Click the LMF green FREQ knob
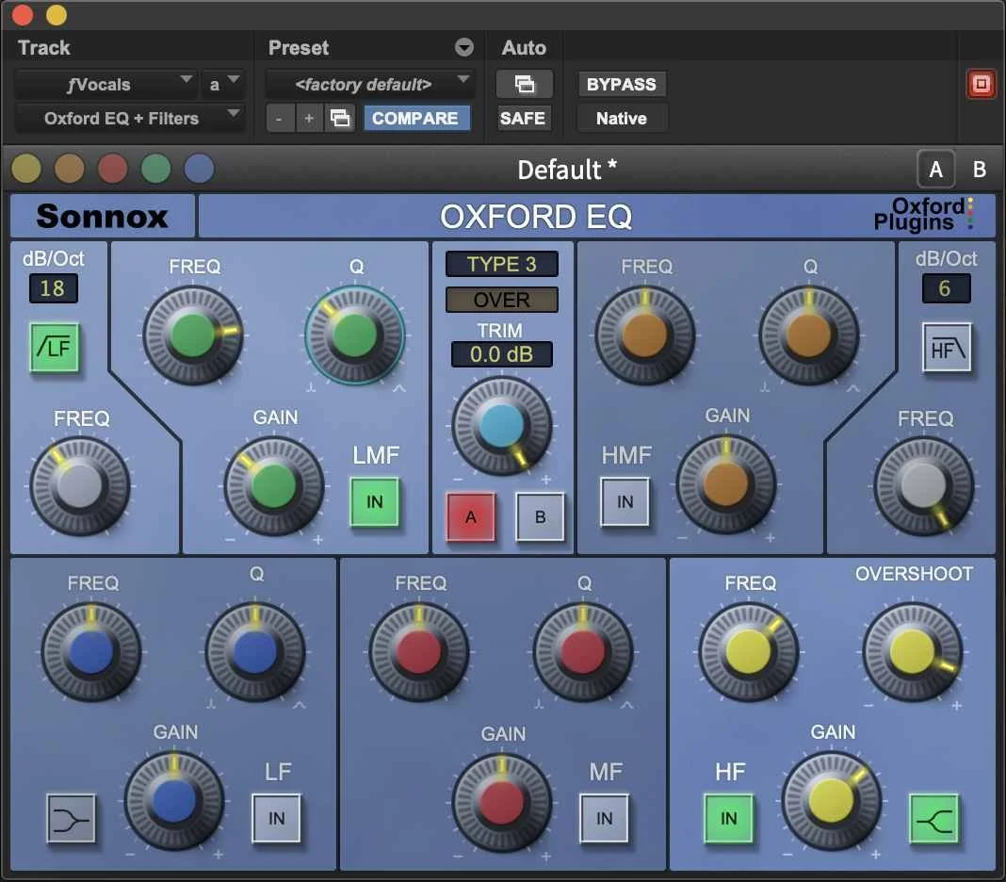The height and width of the screenshot is (882, 1006). coord(192,335)
